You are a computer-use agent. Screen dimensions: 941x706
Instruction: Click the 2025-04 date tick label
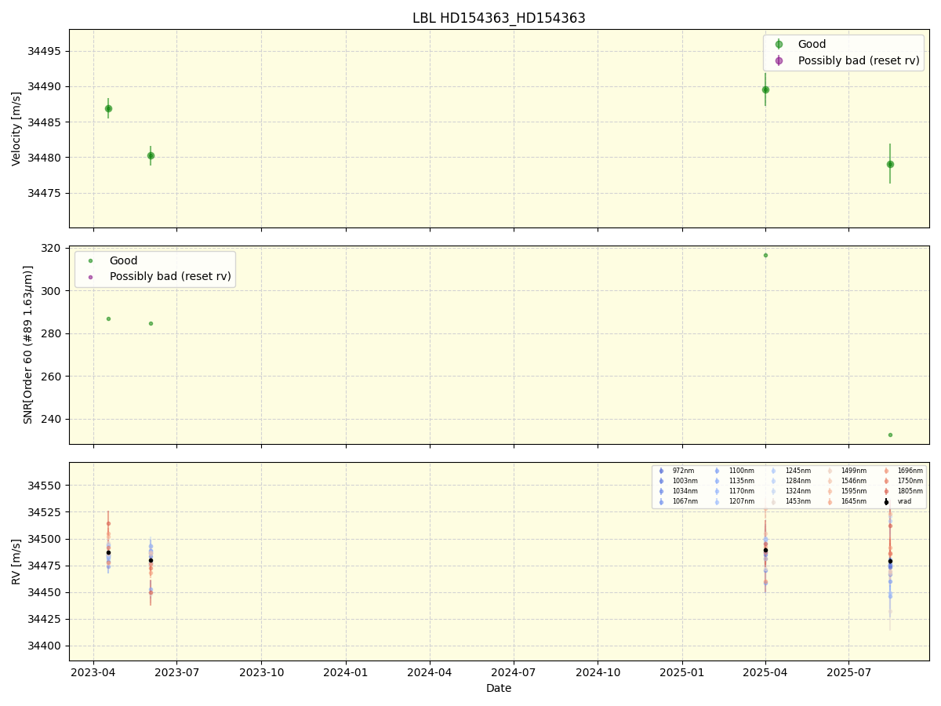coord(765,673)
